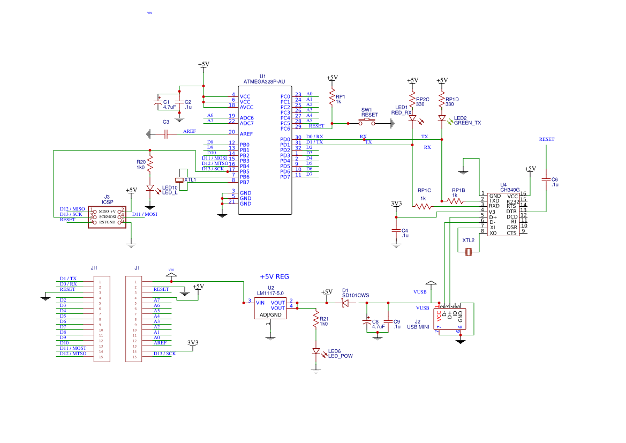626x443 pixels.
Task: Click the 'ATMEGA328P-AU' part name label
Action: tap(265, 81)
